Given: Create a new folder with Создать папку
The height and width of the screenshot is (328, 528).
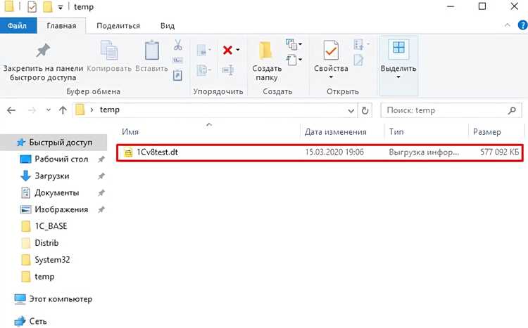Looking at the screenshot, I should 266,61.
